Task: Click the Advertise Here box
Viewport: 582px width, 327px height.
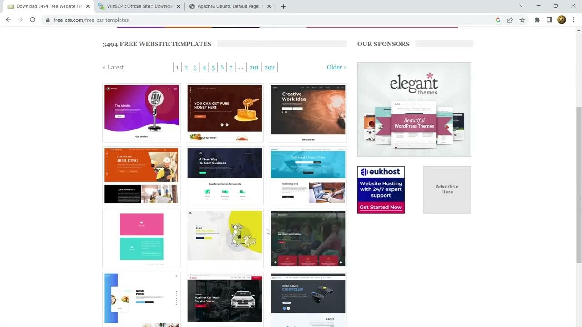Action: pos(447,190)
